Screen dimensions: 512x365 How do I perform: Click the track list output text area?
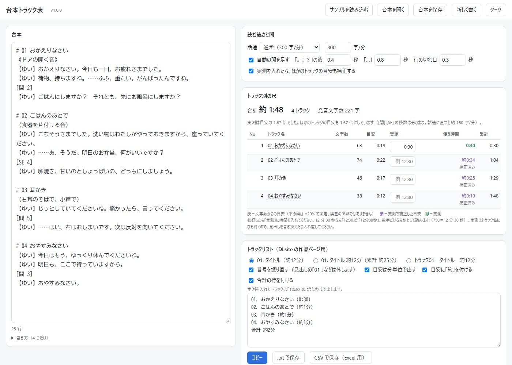tap(374, 320)
